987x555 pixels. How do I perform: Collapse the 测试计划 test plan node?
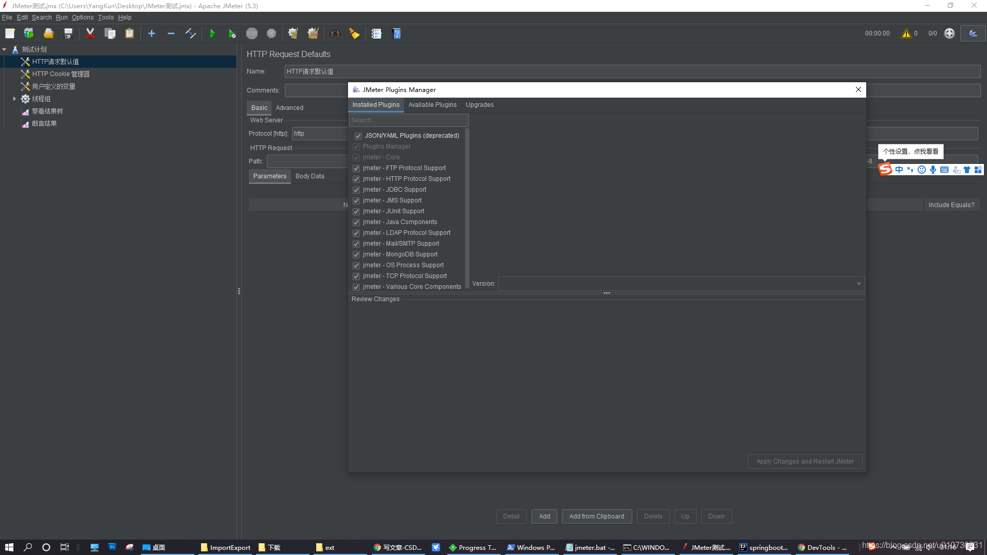pos(5,50)
